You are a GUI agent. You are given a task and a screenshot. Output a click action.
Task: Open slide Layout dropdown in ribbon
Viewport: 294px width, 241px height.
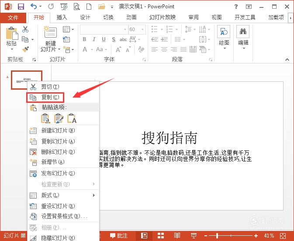pos(68,29)
